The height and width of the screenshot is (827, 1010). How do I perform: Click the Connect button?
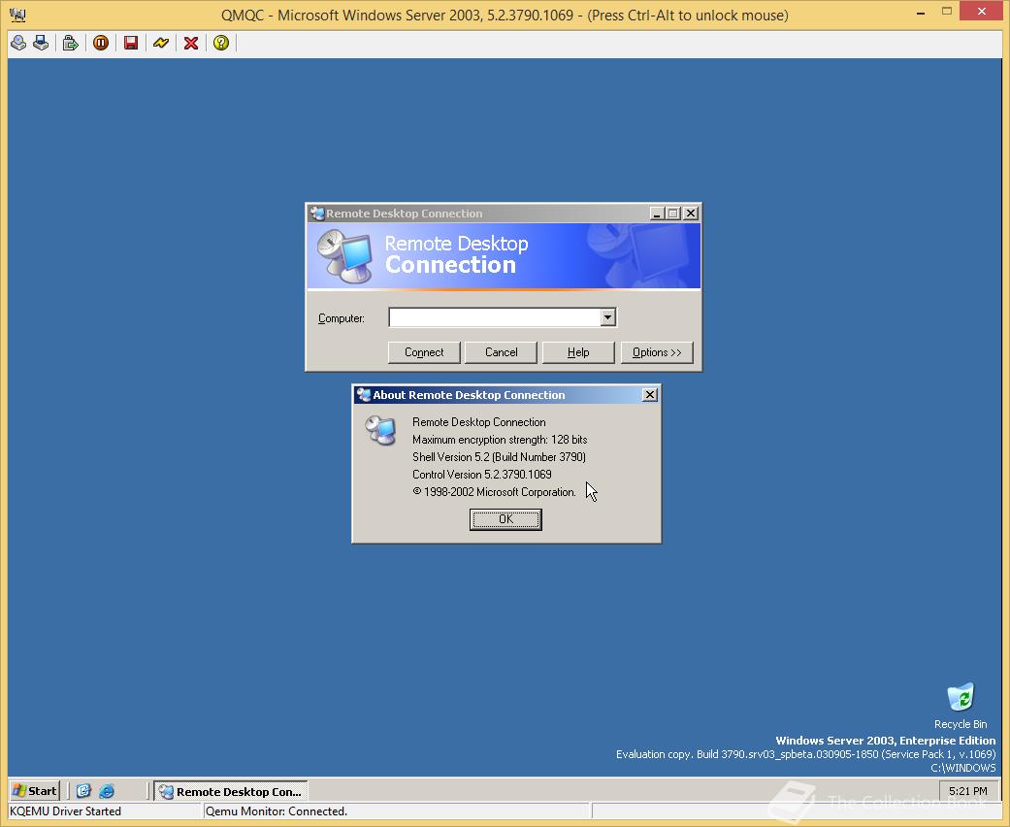424,352
